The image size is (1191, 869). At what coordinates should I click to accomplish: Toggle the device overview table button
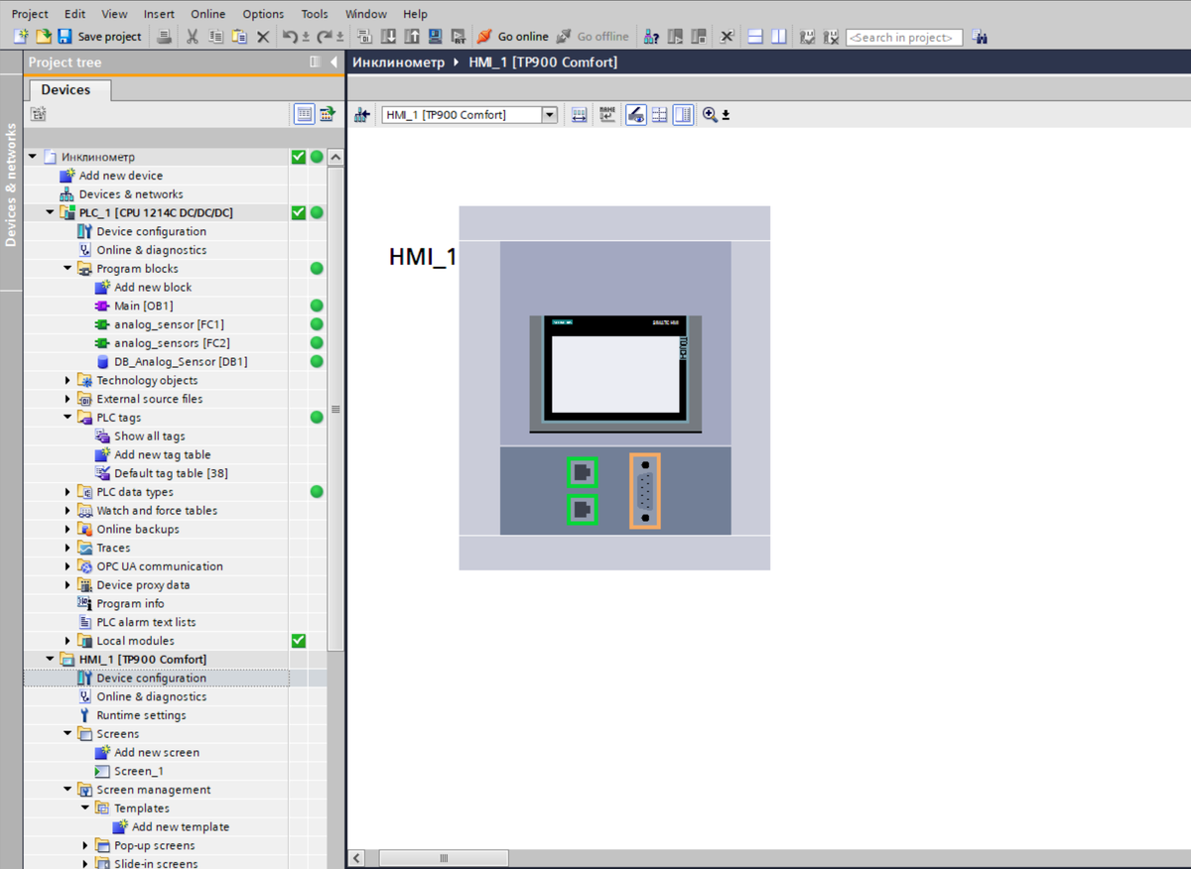[x=659, y=115]
